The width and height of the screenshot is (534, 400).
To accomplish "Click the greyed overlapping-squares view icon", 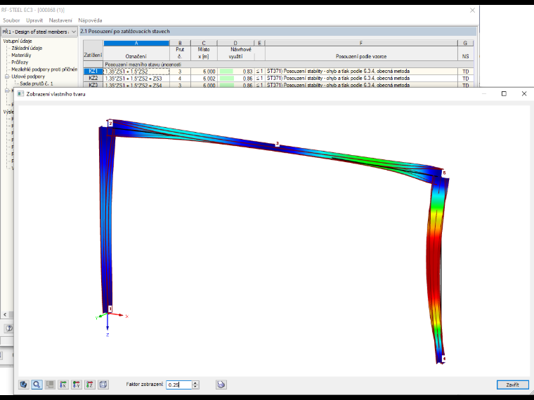I will [x=50, y=385].
